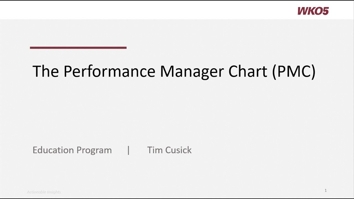Click the white header band left of the logo

point(147,11)
